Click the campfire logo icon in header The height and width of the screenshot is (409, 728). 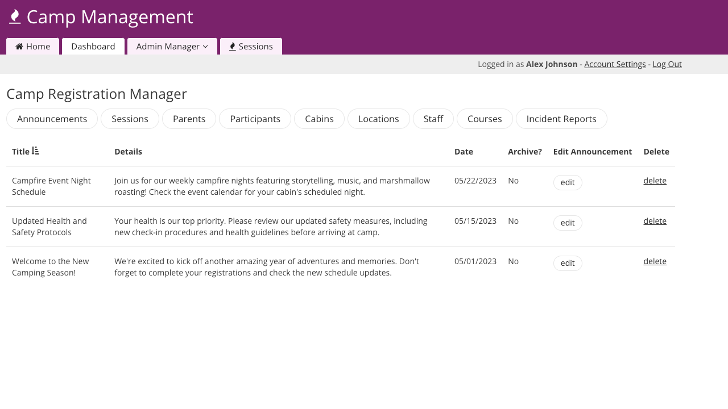point(15,17)
